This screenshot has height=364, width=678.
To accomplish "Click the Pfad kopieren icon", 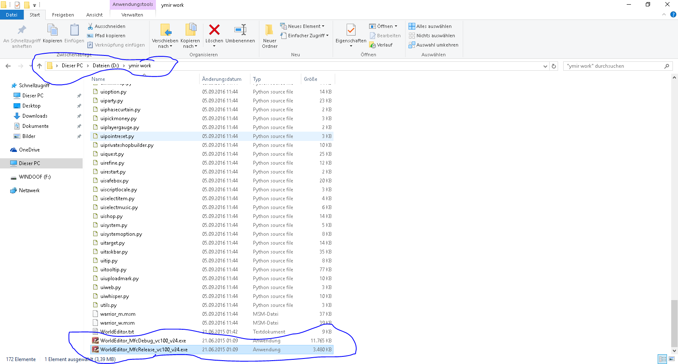I will 90,36.
